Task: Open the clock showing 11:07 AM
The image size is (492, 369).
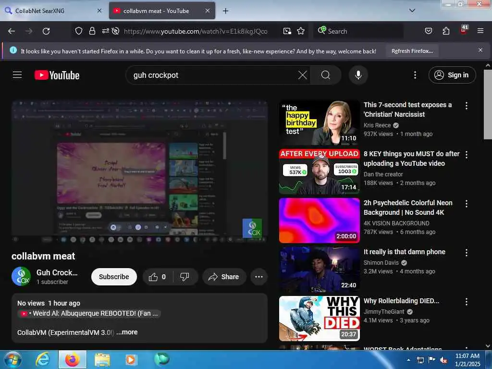Action: point(467,360)
